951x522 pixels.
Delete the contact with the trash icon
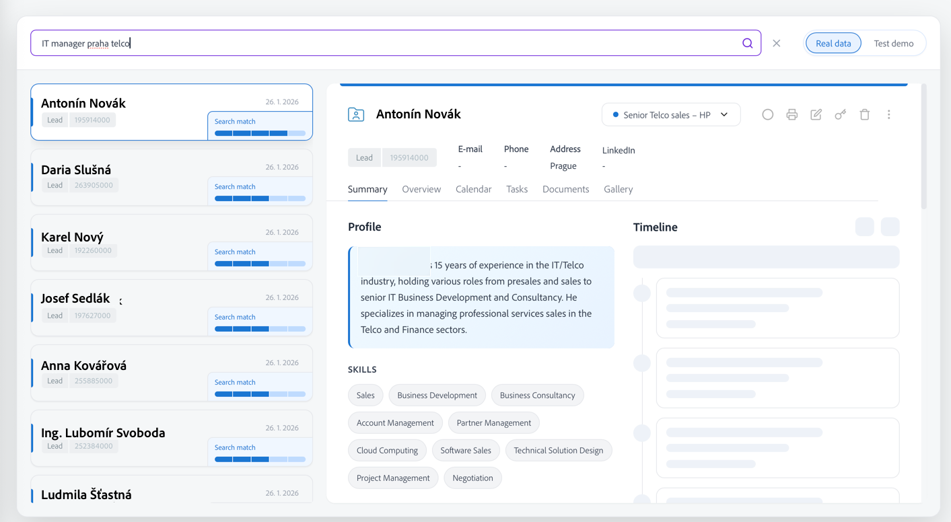(x=864, y=114)
